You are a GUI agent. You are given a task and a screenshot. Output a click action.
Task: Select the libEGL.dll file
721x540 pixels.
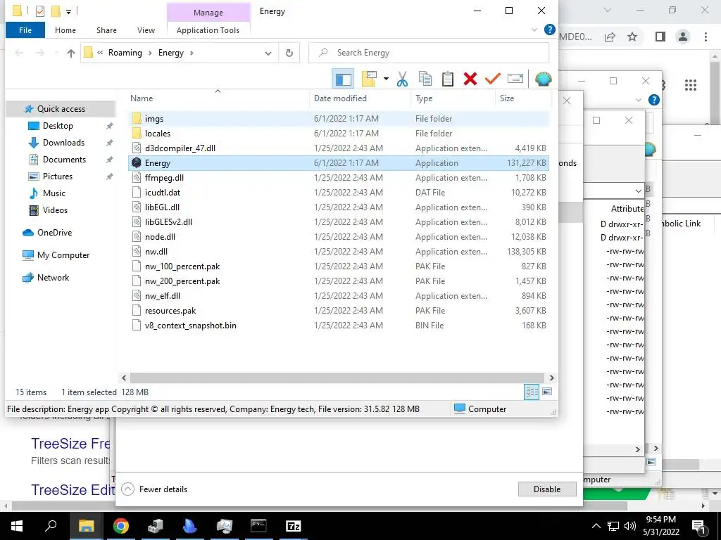339,207
